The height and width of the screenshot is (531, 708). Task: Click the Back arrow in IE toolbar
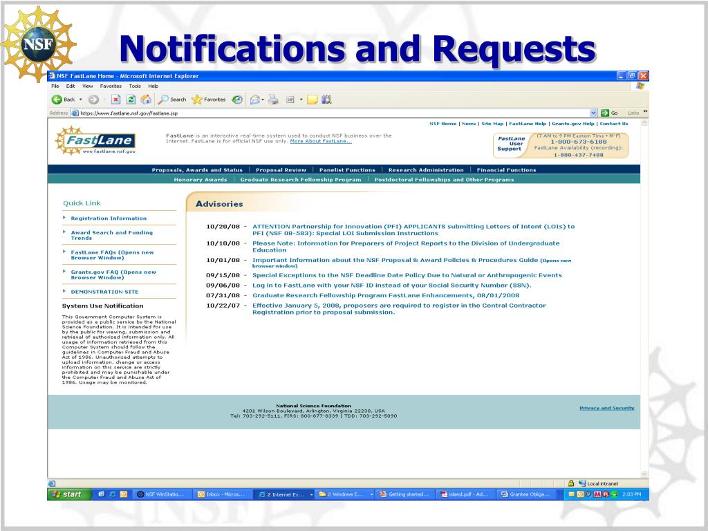pos(57,100)
